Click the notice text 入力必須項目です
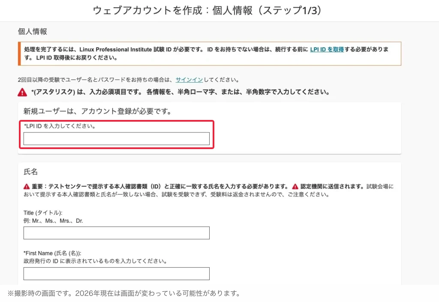The height and width of the screenshot is (302, 439). pos(116,92)
